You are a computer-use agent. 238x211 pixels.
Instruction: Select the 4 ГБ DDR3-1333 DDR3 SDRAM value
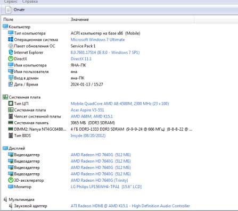(x=132, y=129)
